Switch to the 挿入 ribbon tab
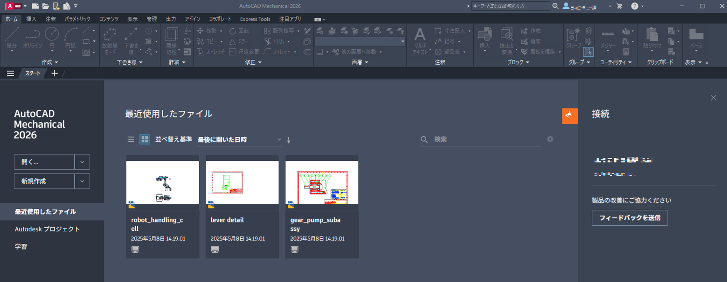727x282 pixels. [31, 19]
